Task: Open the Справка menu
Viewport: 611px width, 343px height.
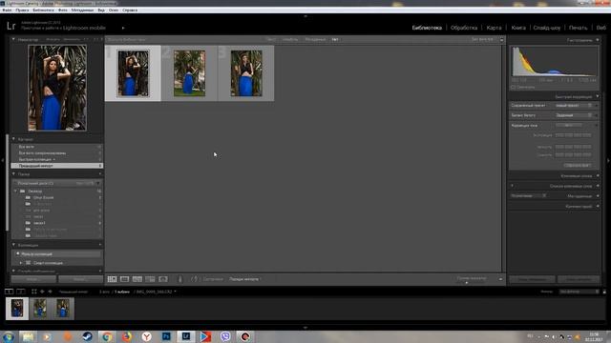Action: click(130, 10)
